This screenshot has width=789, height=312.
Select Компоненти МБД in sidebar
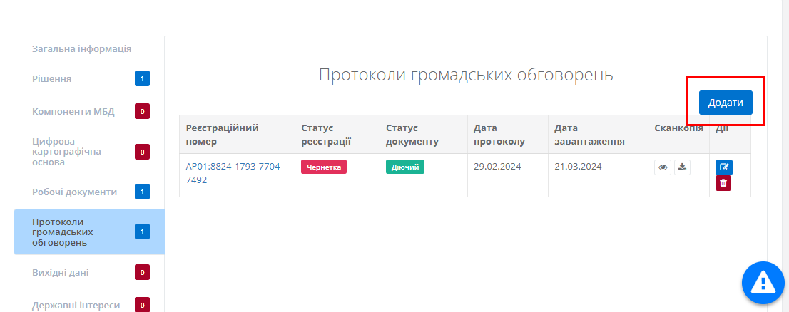(73, 111)
